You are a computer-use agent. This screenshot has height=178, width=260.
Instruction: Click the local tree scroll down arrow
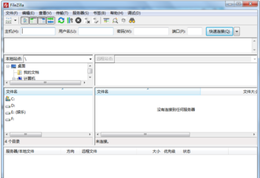click(x=90, y=77)
